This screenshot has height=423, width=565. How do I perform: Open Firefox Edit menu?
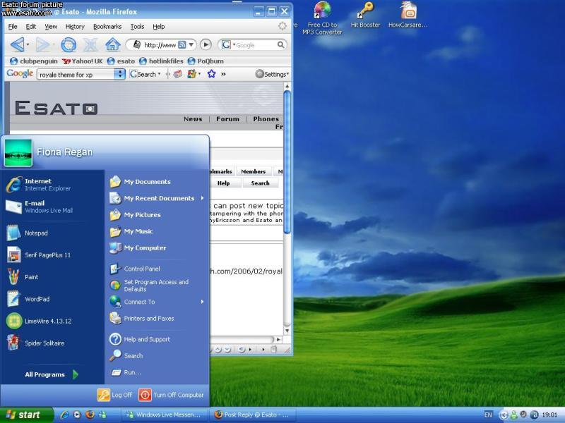[x=30, y=26]
